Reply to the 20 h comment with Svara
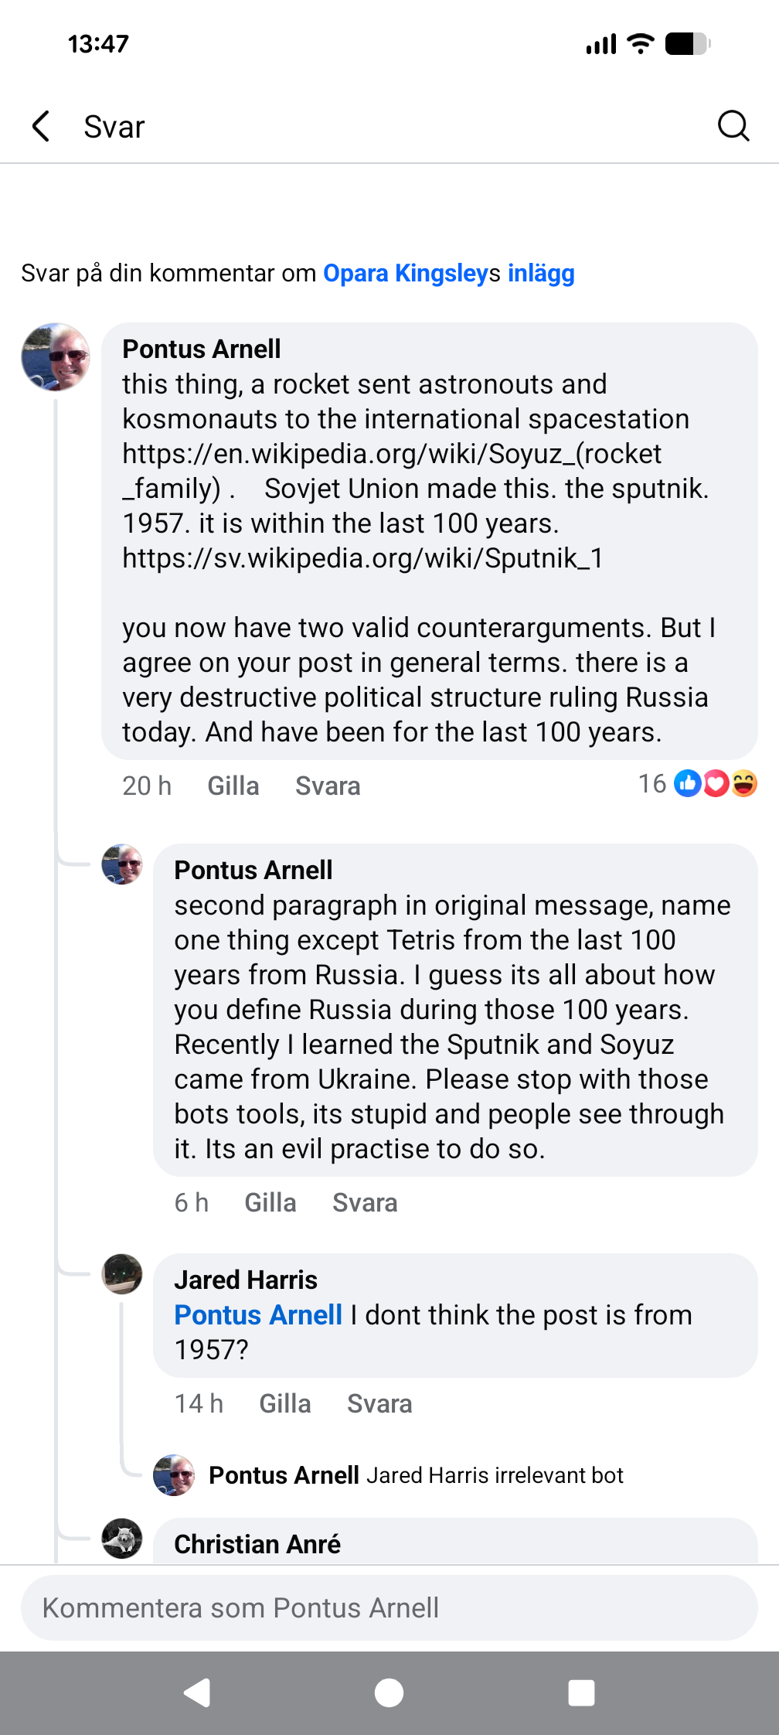 click(x=328, y=786)
